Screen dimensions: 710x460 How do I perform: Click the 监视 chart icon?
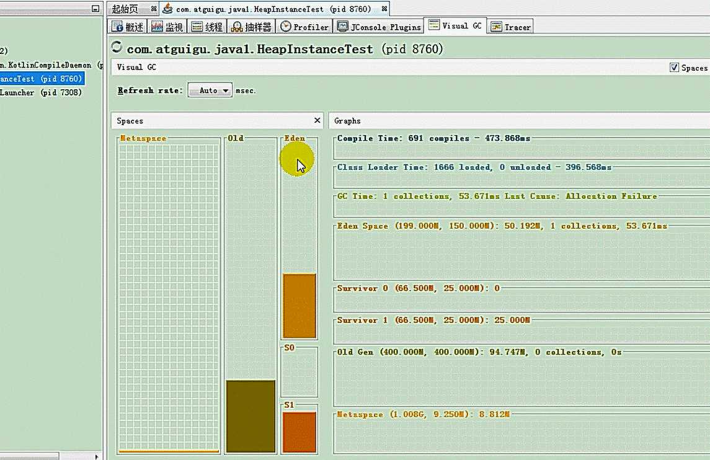pyautogui.click(x=157, y=27)
